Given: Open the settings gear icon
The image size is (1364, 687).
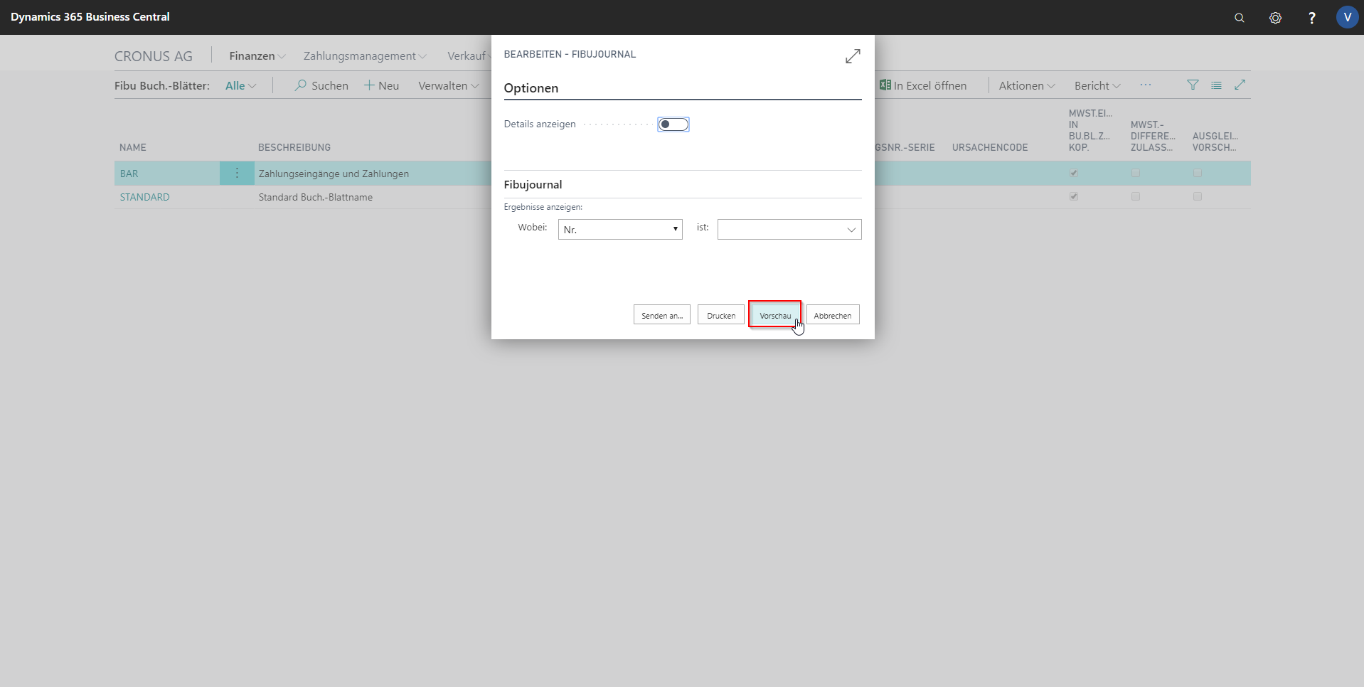Looking at the screenshot, I should click(x=1275, y=18).
